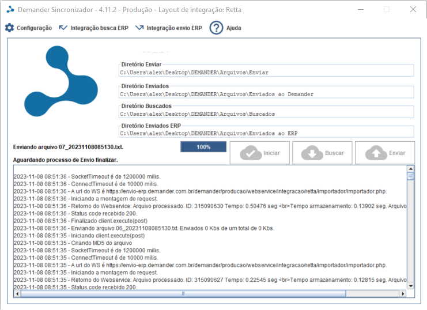Open the Ajuda menu
This screenshot has width=427, height=310.
coord(233,28)
